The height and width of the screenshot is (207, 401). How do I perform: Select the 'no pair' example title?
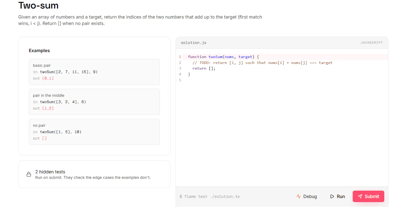[39, 125]
